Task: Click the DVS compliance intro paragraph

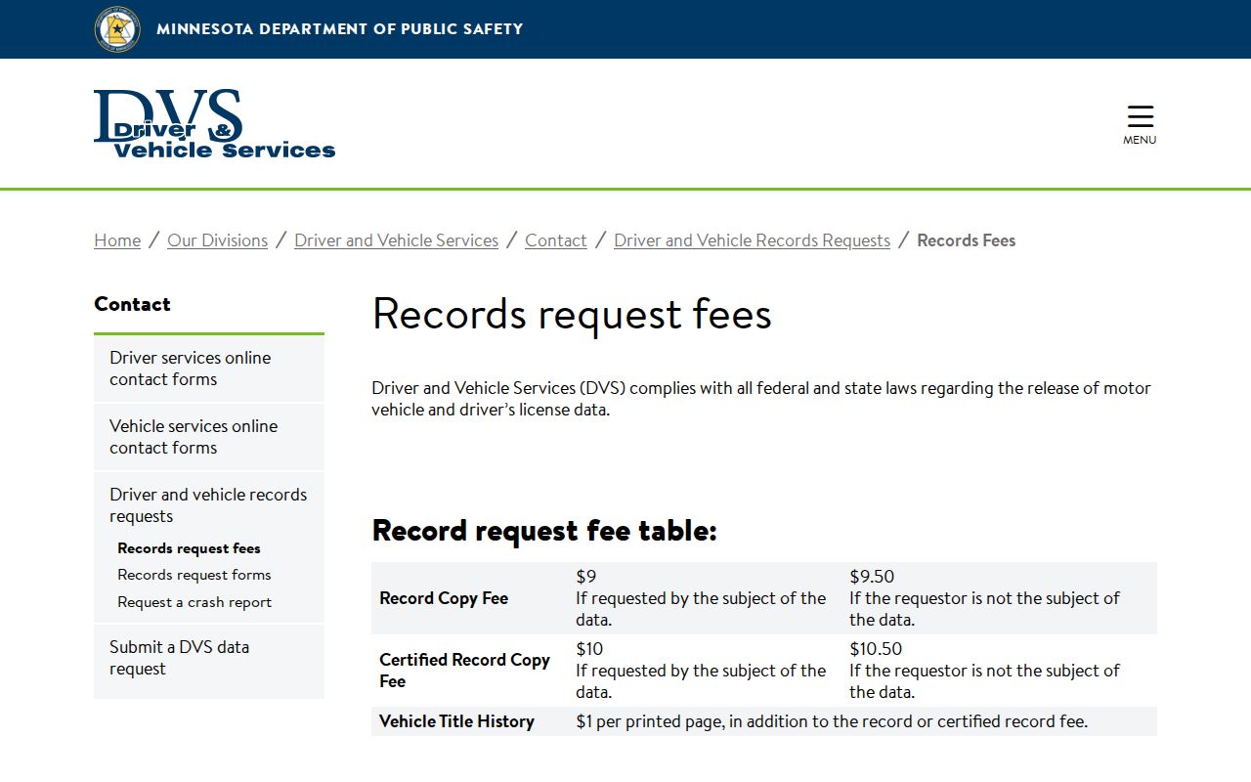Action: point(761,399)
